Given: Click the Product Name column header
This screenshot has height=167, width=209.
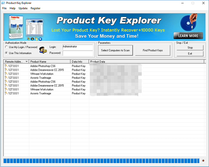Looking at the screenshot, I should click(50, 62).
